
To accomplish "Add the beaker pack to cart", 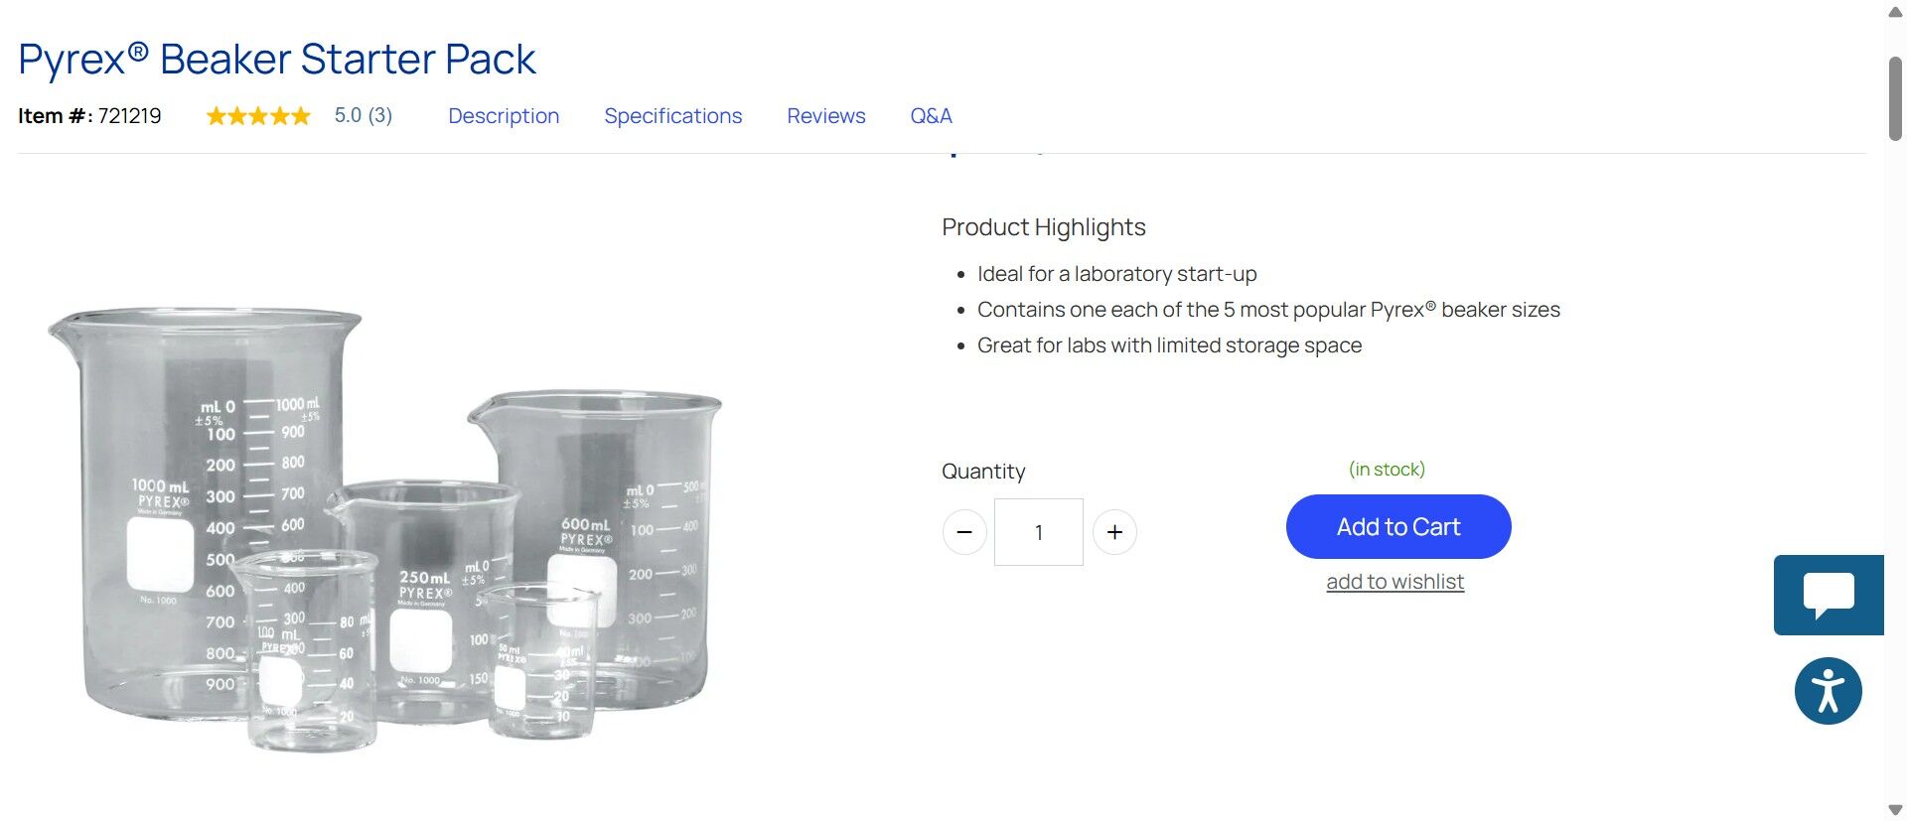I will (x=1398, y=526).
